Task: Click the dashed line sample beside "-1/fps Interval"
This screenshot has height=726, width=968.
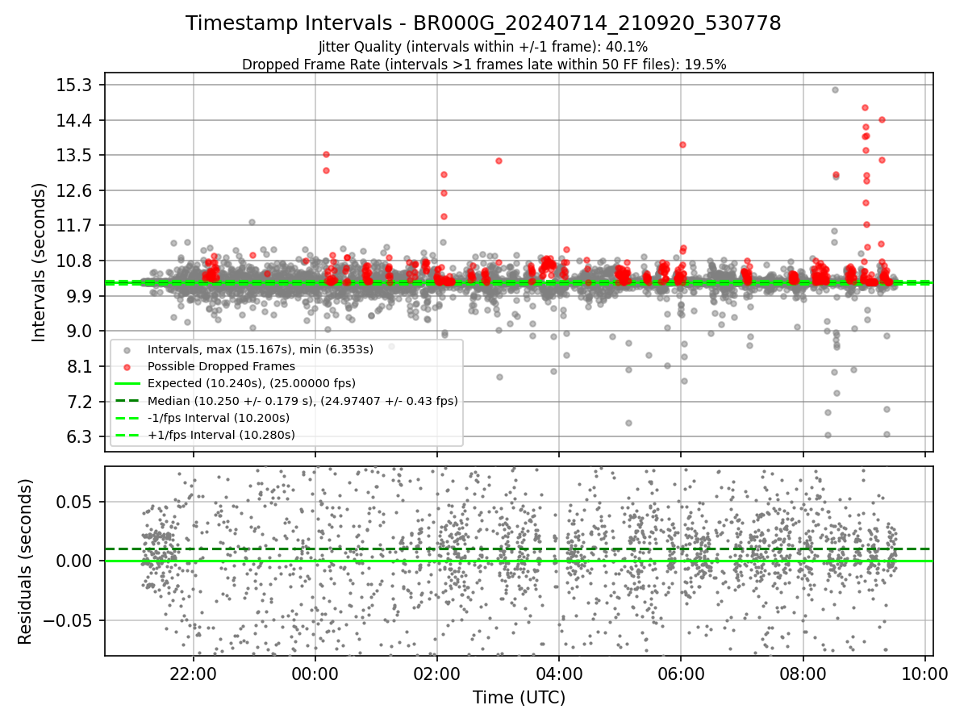Action: (127, 418)
